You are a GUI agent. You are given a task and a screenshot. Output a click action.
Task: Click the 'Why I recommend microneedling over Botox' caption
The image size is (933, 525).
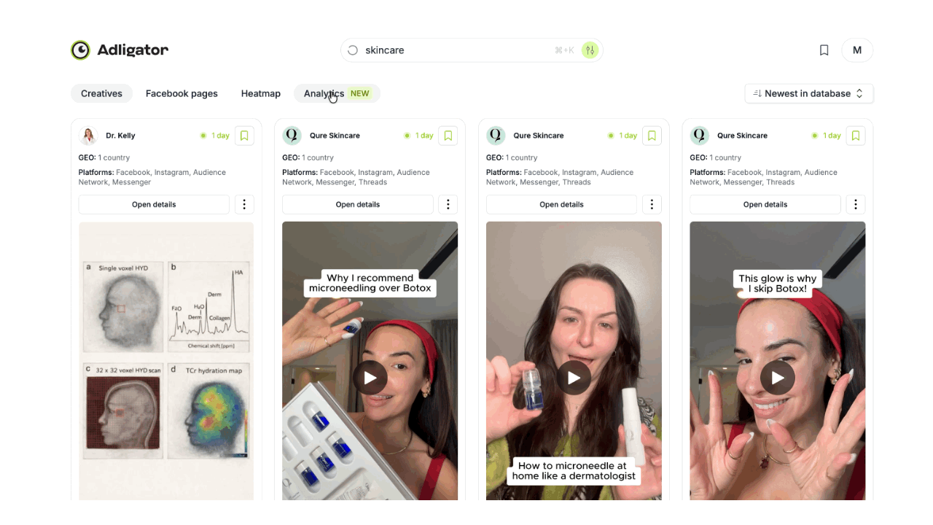pos(370,283)
